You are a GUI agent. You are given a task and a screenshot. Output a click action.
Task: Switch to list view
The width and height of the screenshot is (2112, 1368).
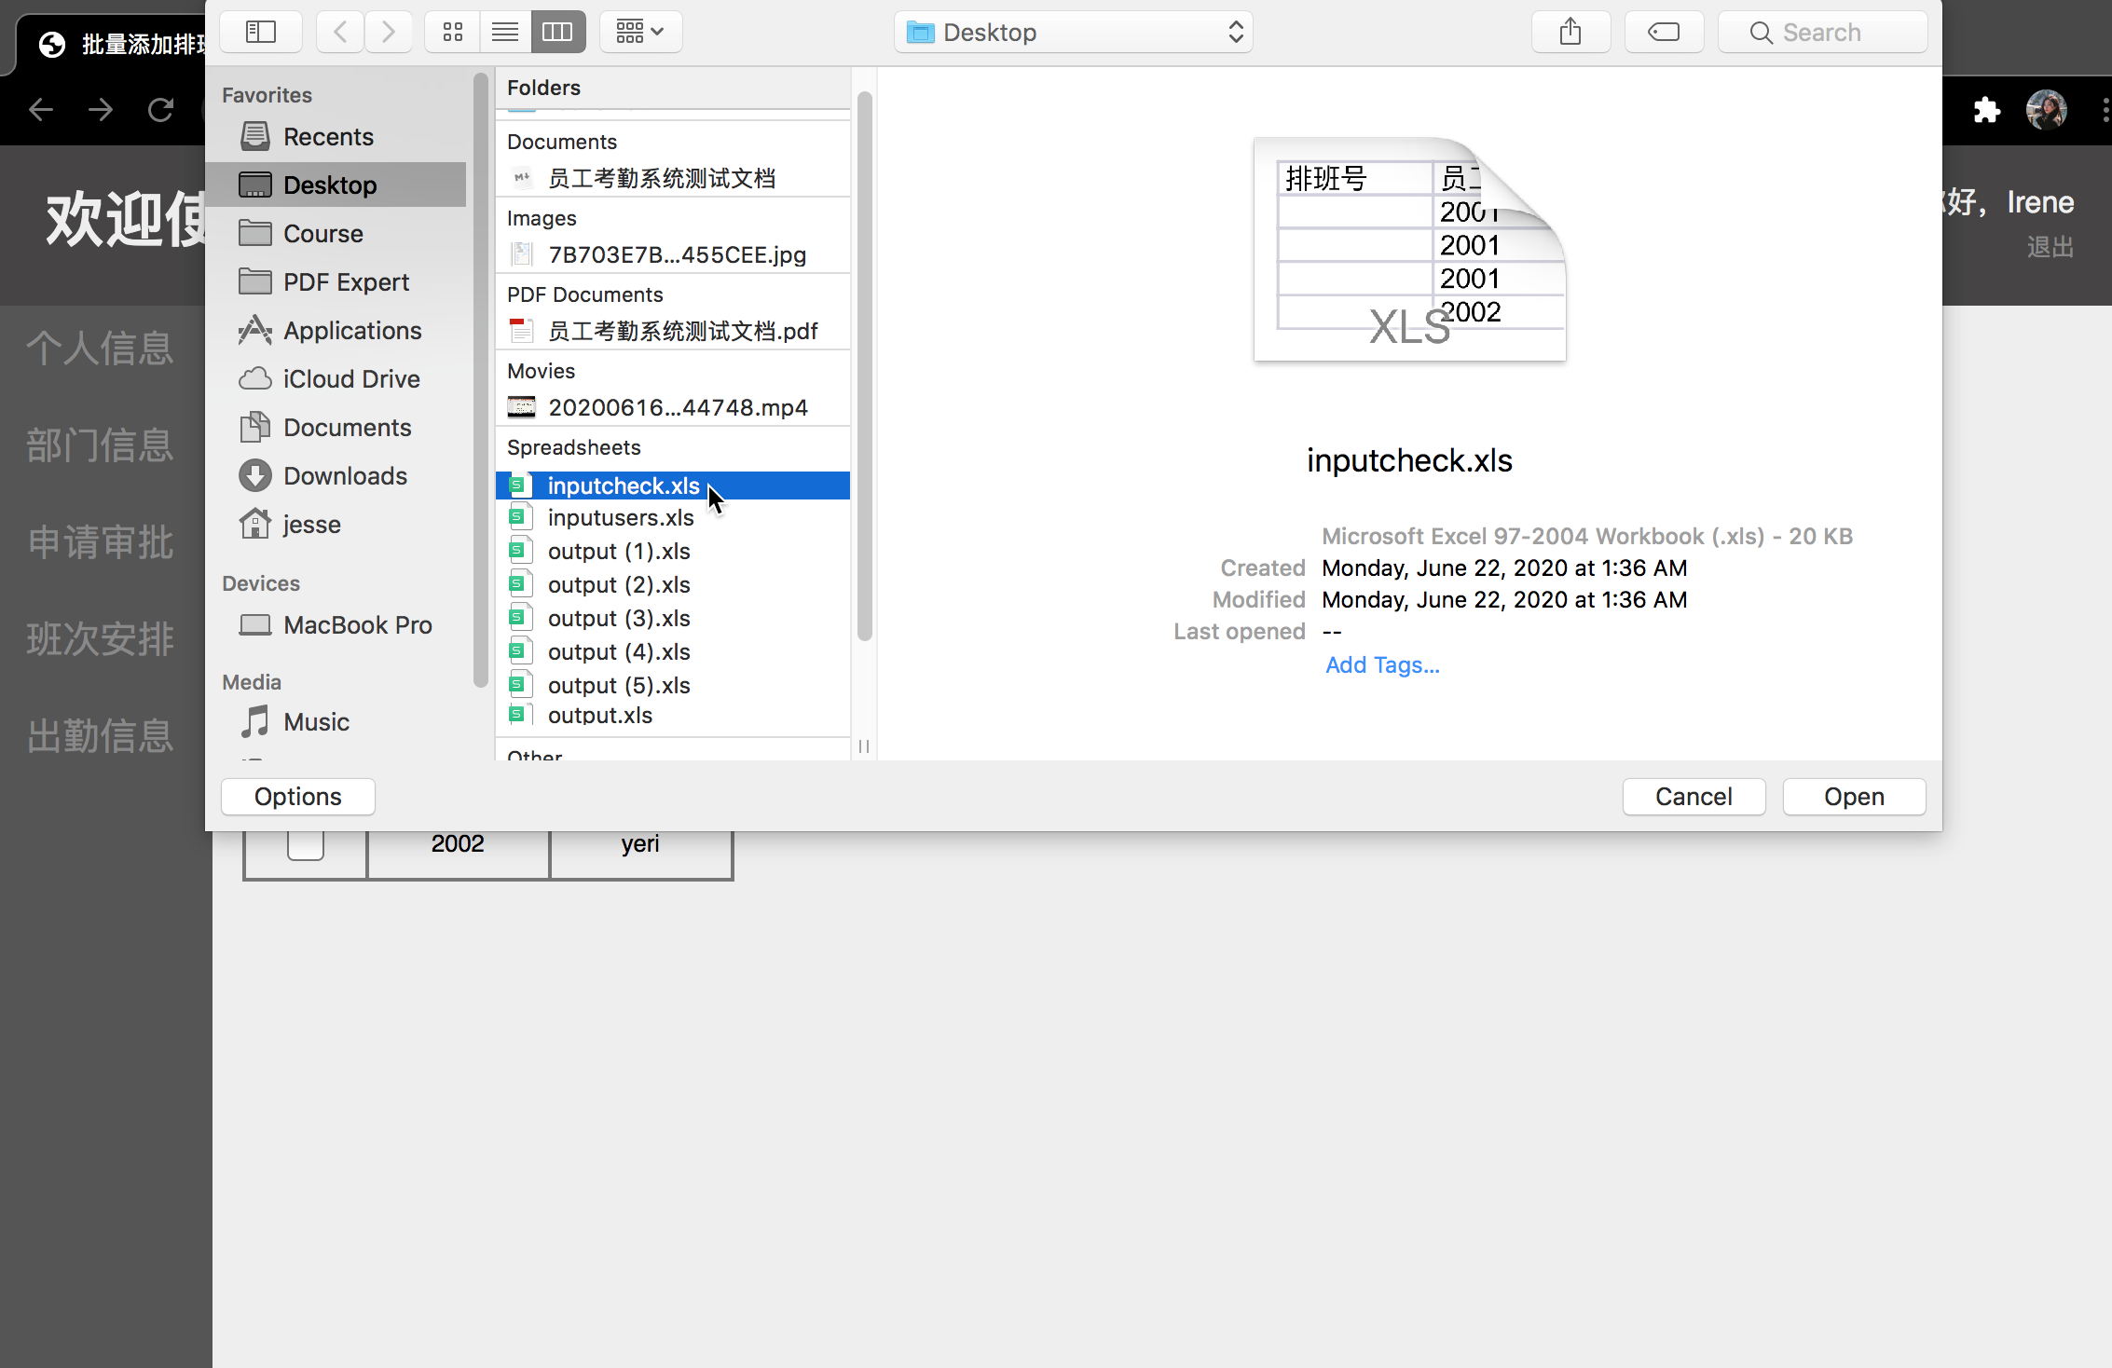click(505, 33)
